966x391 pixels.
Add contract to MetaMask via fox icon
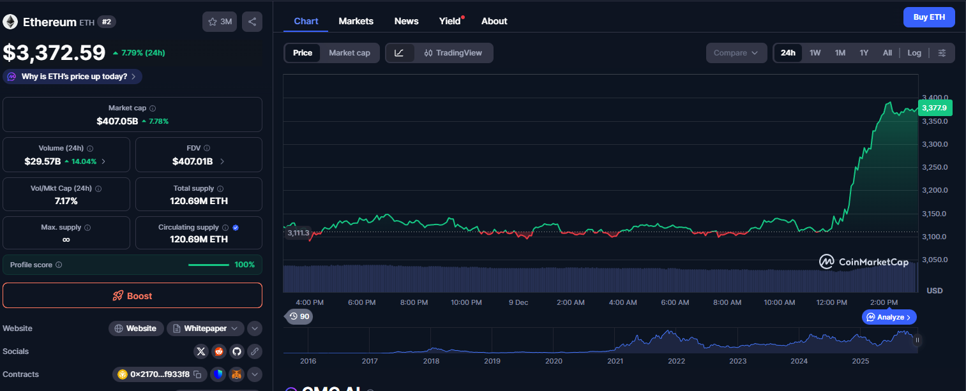[x=236, y=374]
